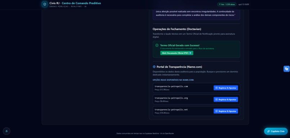Click footer text about Supabase Realtime
The height and width of the screenshot is (138, 290).
[x=145, y=133]
